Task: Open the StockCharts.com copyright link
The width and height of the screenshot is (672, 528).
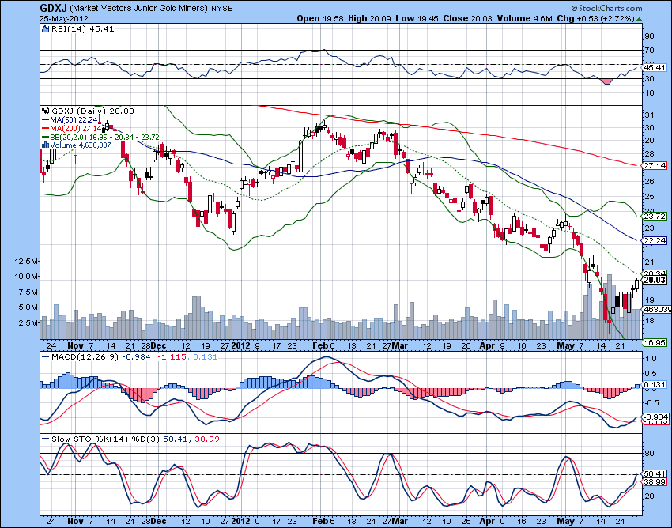Action: [x=607, y=8]
